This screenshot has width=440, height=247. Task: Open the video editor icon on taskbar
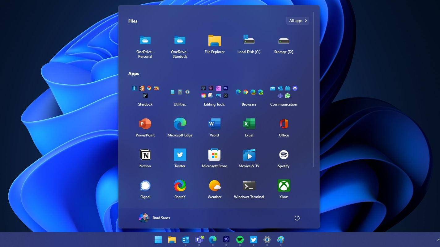226,240
